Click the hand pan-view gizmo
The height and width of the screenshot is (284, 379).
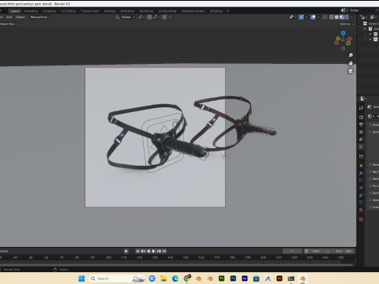click(x=351, y=63)
